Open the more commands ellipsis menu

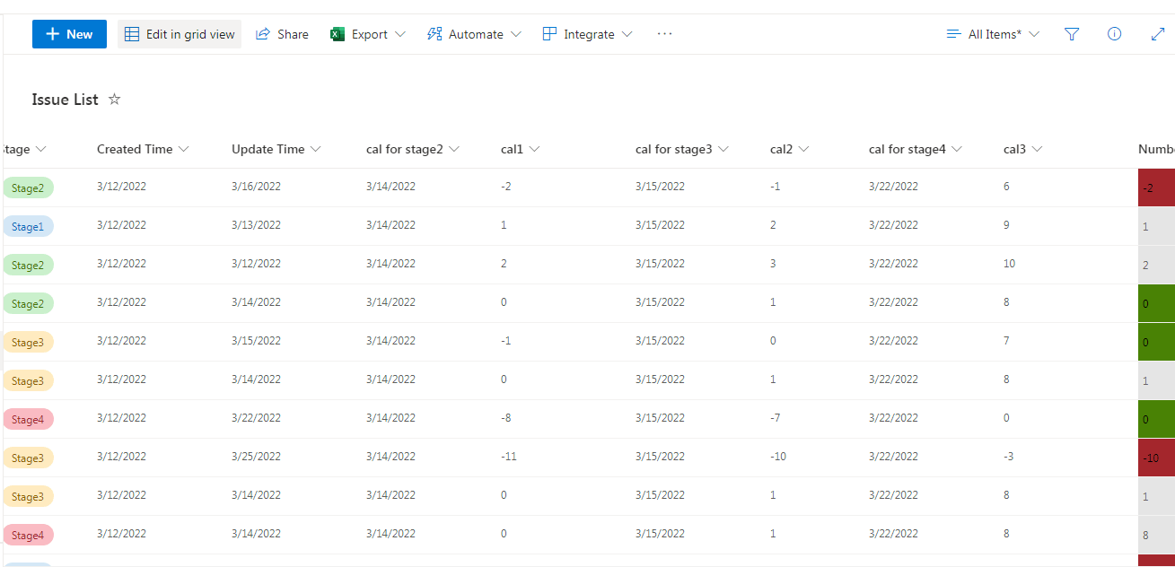click(x=664, y=34)
